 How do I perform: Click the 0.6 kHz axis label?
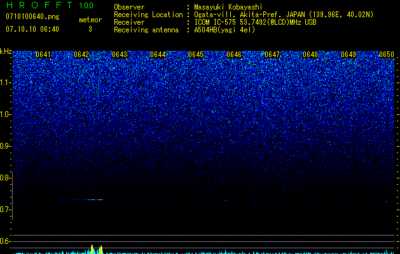tap(5, 241)
